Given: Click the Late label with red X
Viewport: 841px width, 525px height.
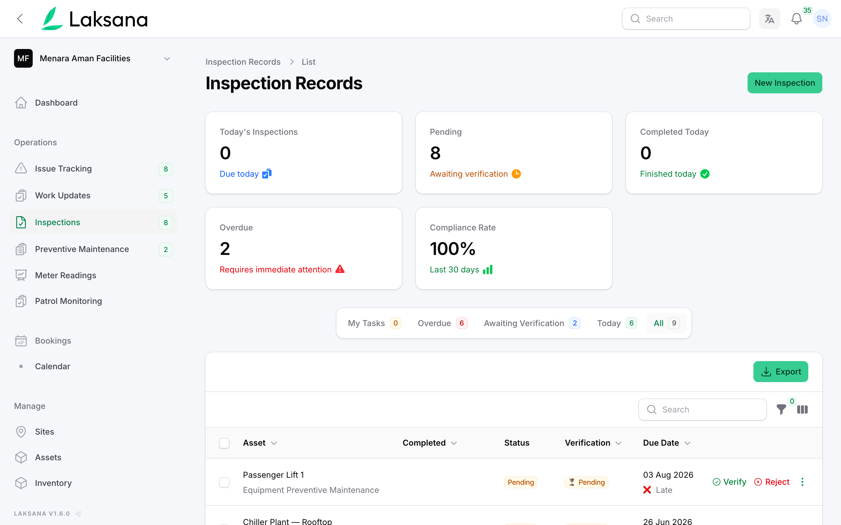Looking at the screenshot, I should pyautogui.click(x=658, y=490).
